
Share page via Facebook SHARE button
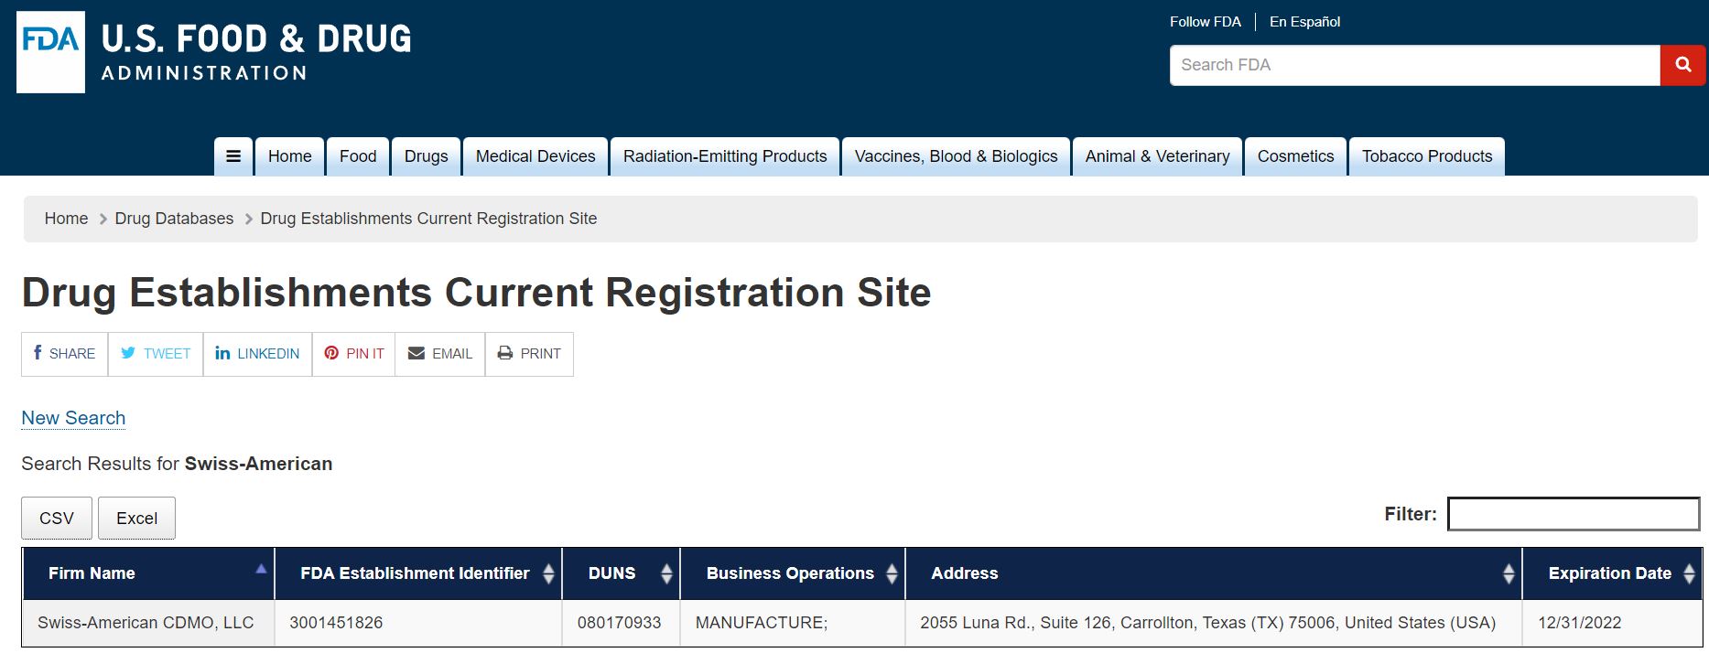tap(64, 354)
